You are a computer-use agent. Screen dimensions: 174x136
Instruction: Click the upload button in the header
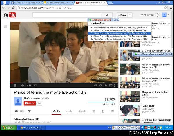coord(122,15)
